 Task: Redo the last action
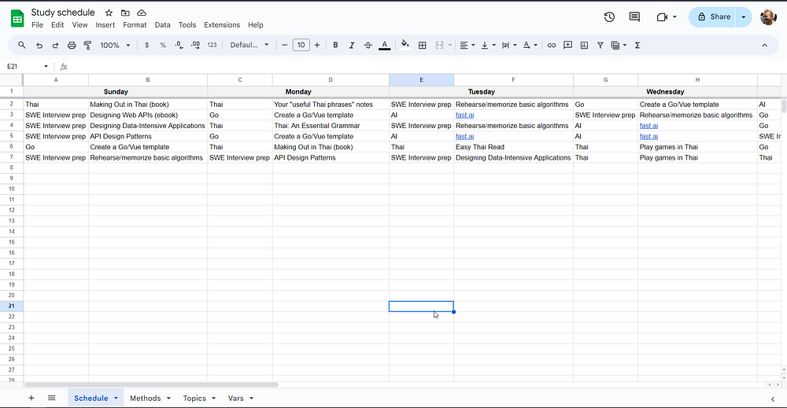point(55,45)
